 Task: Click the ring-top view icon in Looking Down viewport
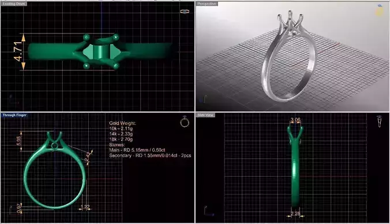point(184,12)
